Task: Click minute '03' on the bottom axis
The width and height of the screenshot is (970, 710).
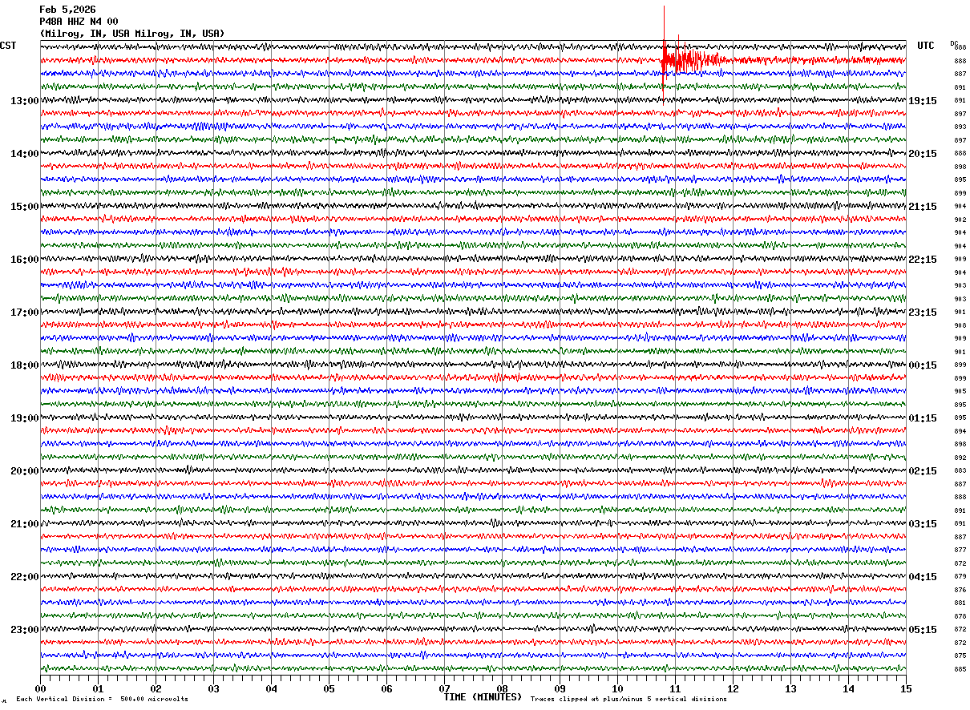Action: pyautogui.click(x=213, y=688)
